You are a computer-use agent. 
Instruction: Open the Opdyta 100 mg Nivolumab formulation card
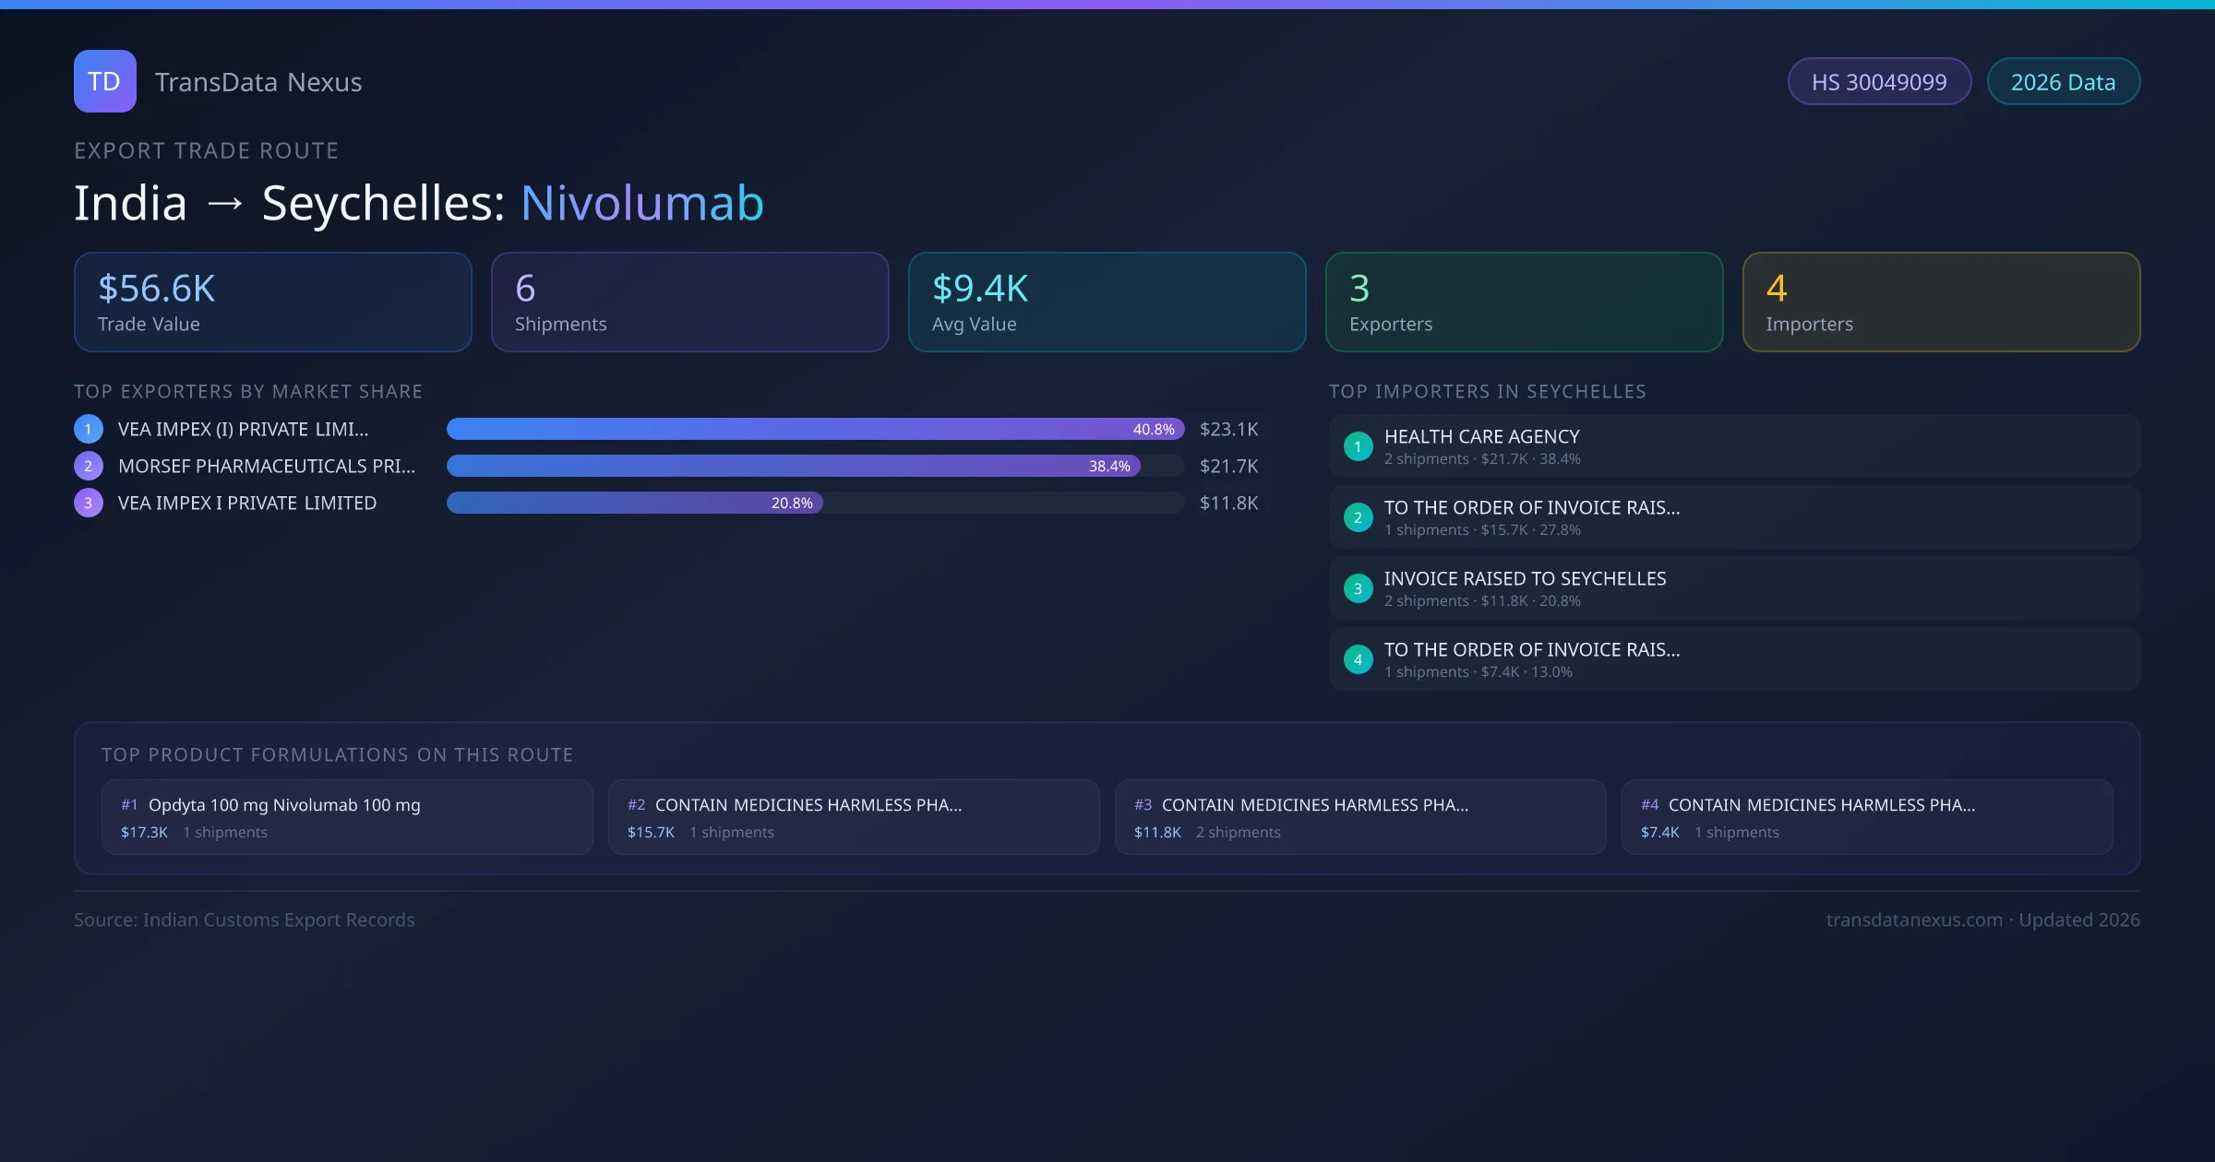coord(347,817)
